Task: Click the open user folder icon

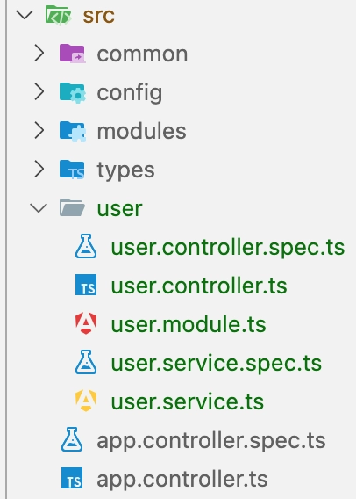Action: [x=72, y=207]
